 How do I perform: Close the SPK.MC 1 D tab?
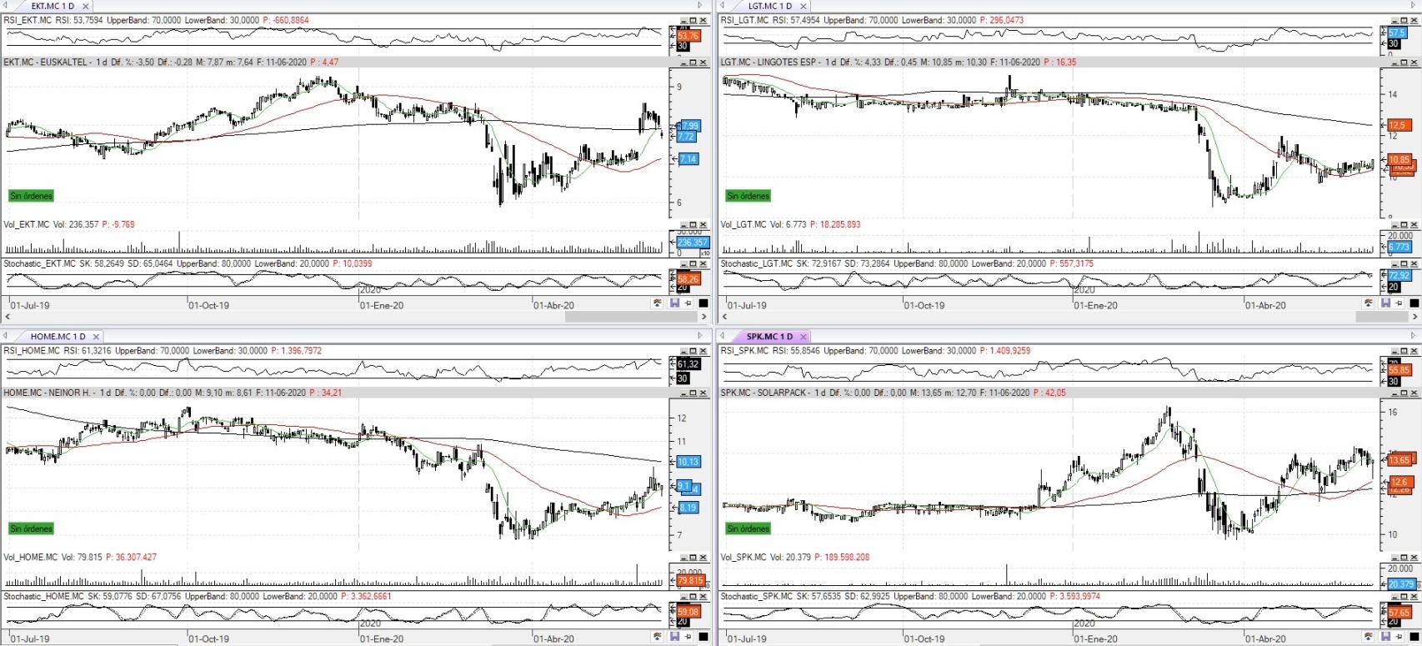pyautogui.click(x=804, y=336)
